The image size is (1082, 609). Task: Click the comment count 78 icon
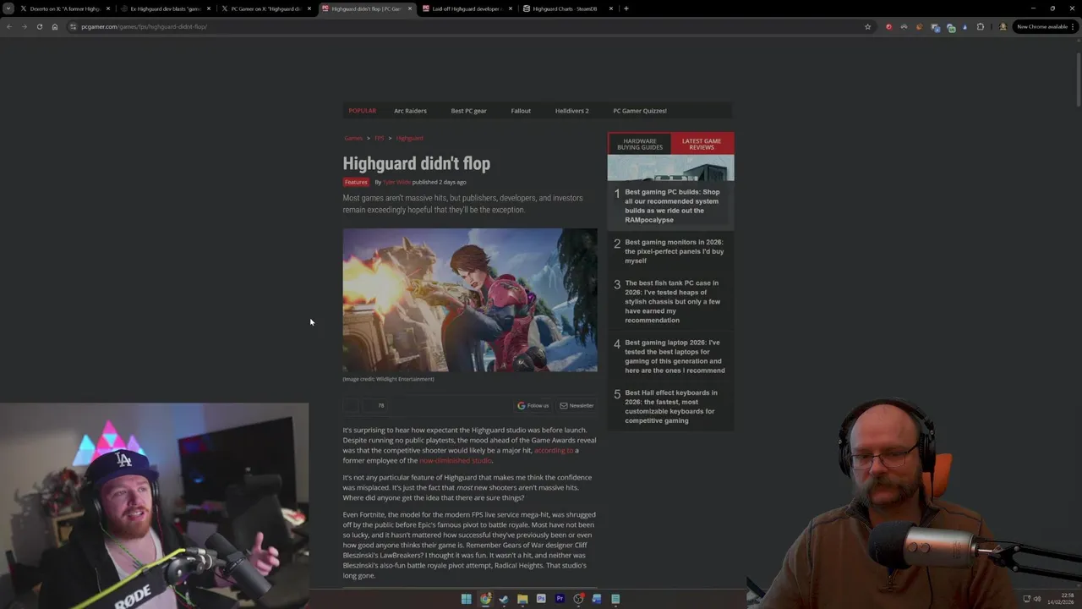point(374,406)
